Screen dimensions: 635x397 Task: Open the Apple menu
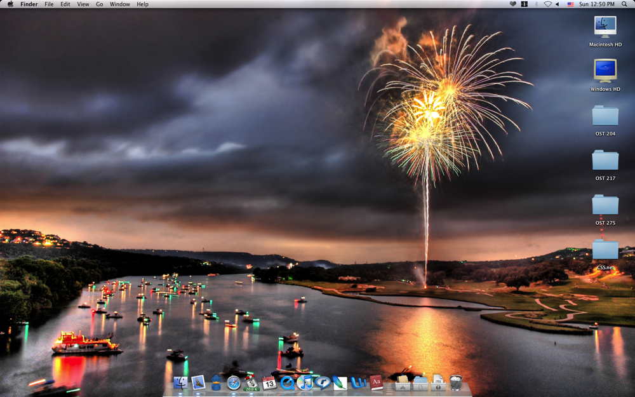10,4
